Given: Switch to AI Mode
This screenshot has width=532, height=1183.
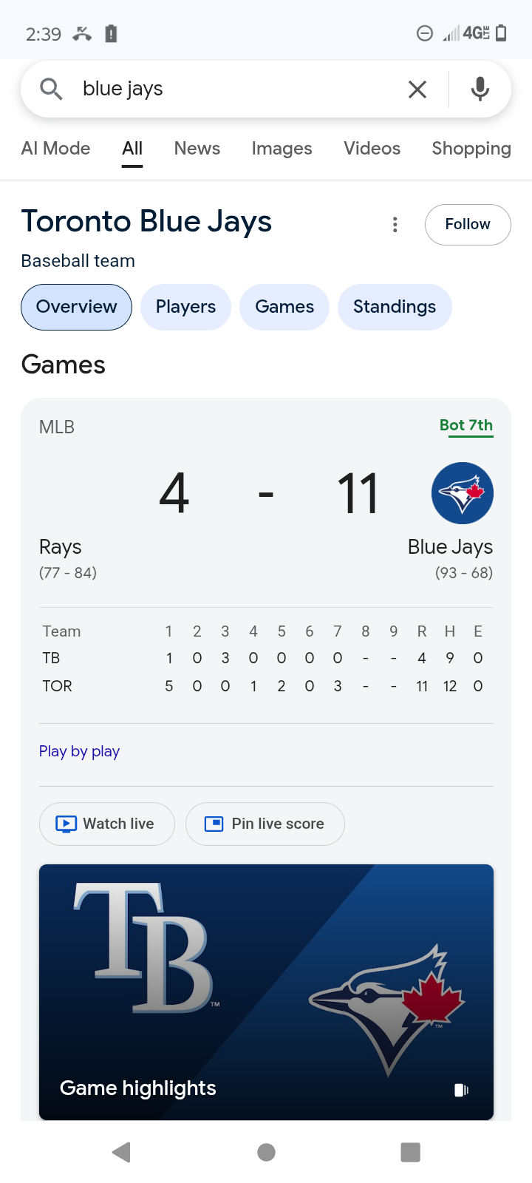Looking at the screenshot, I should tap(56, 149).
